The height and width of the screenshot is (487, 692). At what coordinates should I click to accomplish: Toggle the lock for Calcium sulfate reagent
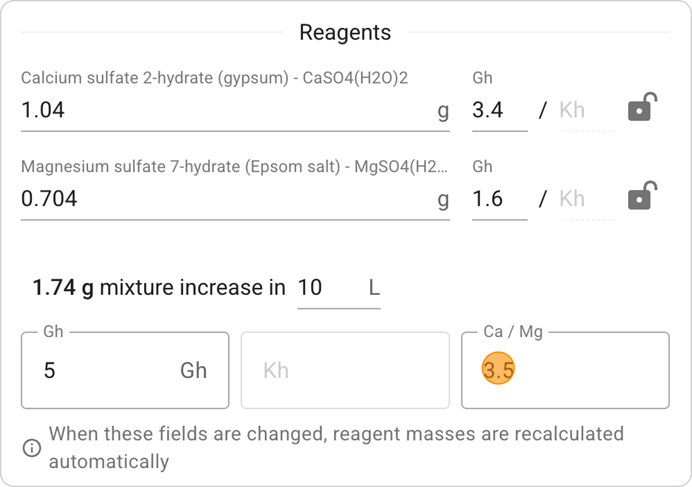642,107
